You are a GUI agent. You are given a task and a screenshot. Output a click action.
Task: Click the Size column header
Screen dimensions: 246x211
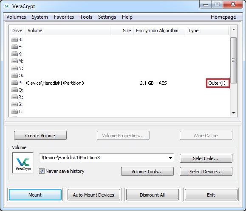point(122,31)
